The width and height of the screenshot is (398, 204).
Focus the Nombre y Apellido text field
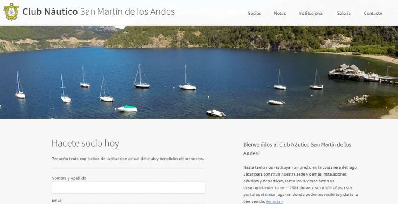point(128,187)
